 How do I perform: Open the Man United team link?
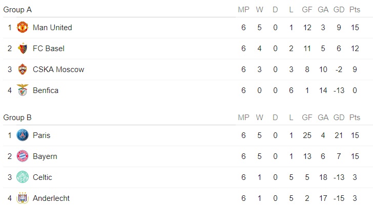[x=52, y=28]
